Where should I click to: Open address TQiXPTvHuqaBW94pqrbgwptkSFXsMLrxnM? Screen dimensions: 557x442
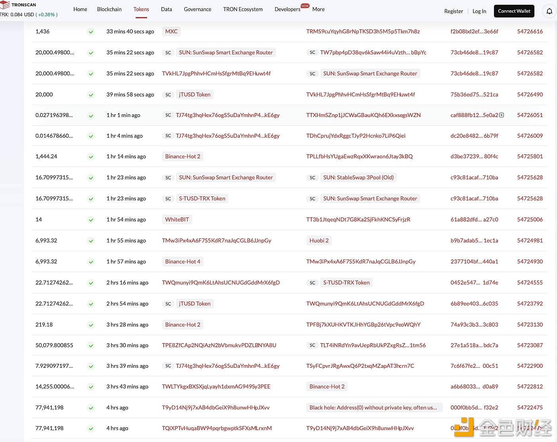coord(217,428)
